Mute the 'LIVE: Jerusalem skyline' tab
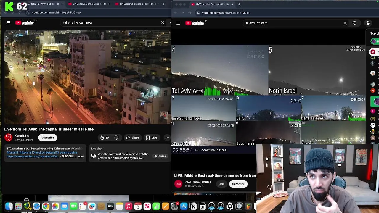Image resolution: width=379 pixels, height=213 pixels. pyautogui.click(x=105, y=4)
